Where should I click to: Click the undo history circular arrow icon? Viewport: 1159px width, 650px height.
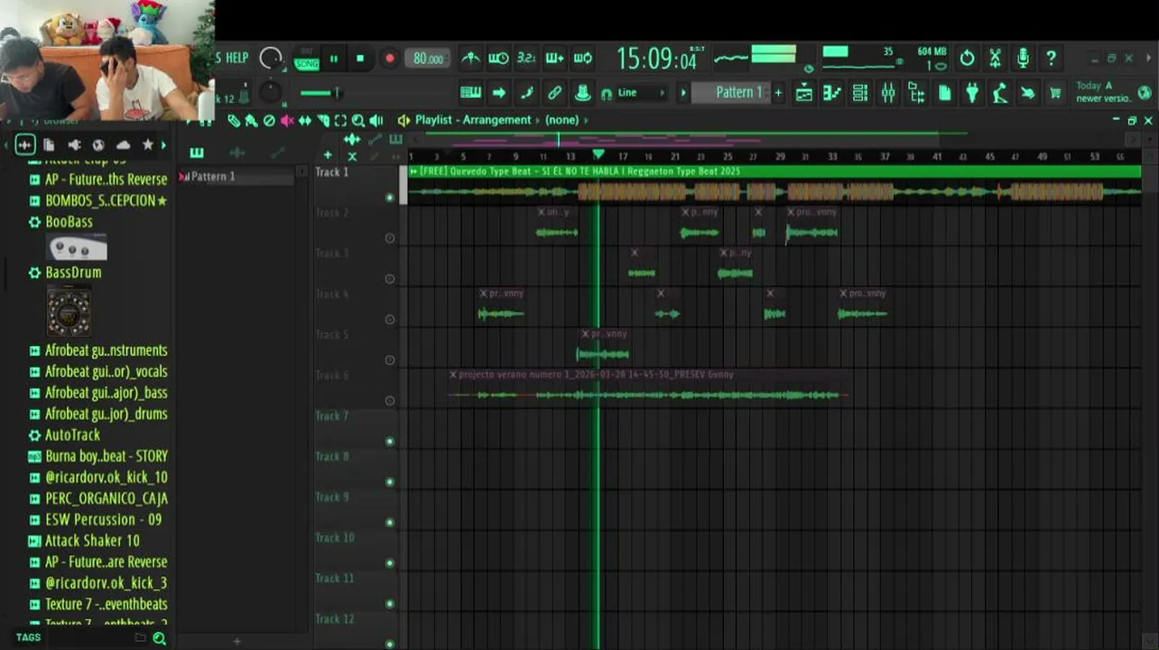pos(967,59)
